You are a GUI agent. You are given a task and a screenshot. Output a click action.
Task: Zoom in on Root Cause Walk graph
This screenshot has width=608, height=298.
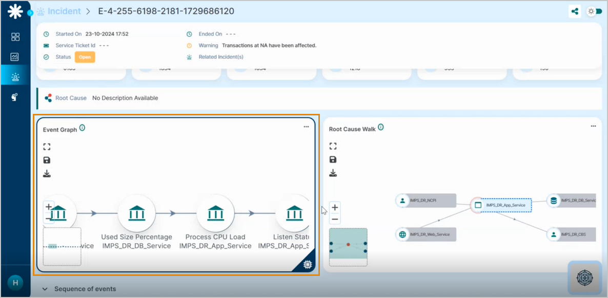[335, 208]
